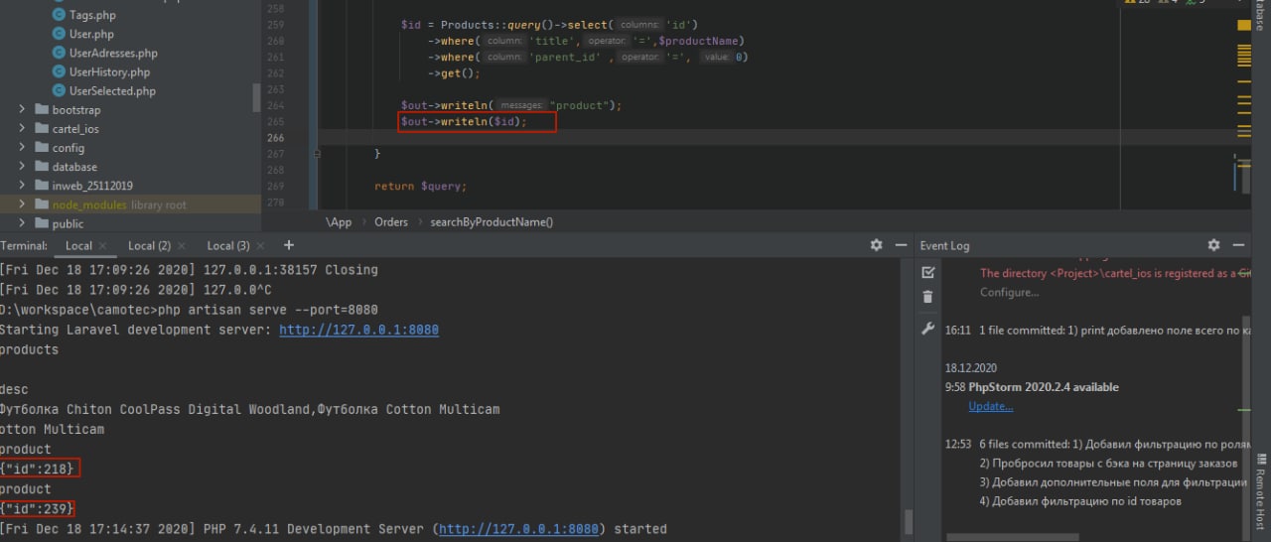Viewport: 1271px width, 542px height.
Task: Open Event Log settings gear
Action: (x=1213, y=245)
